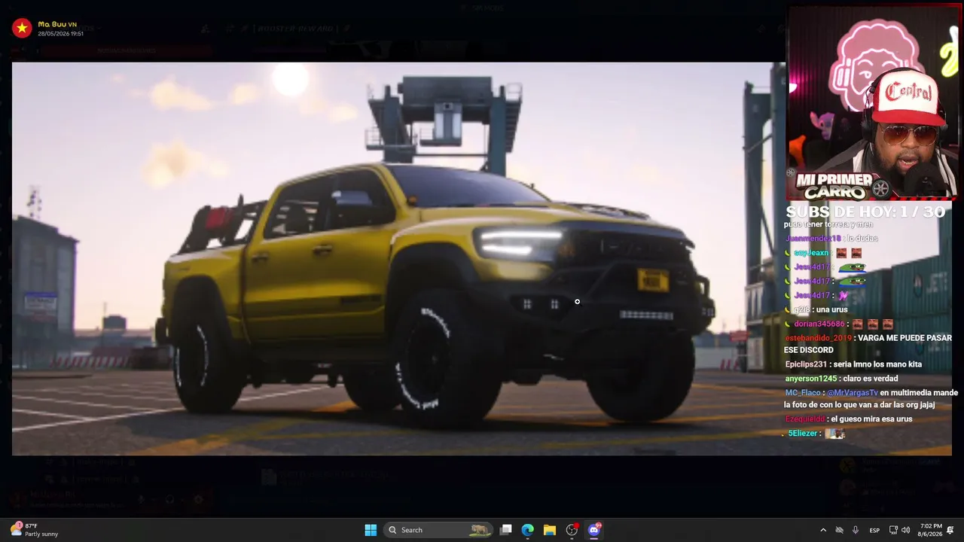
Task: Open File Explorer from the taskbar
Action: (x=550, y=530)
